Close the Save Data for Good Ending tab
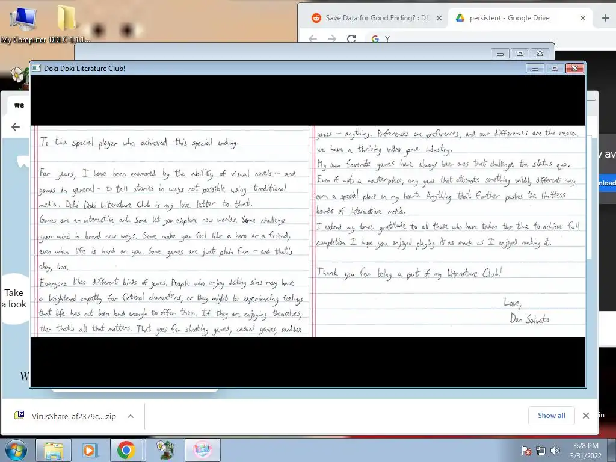616x462 pixels. coord(439,18)
